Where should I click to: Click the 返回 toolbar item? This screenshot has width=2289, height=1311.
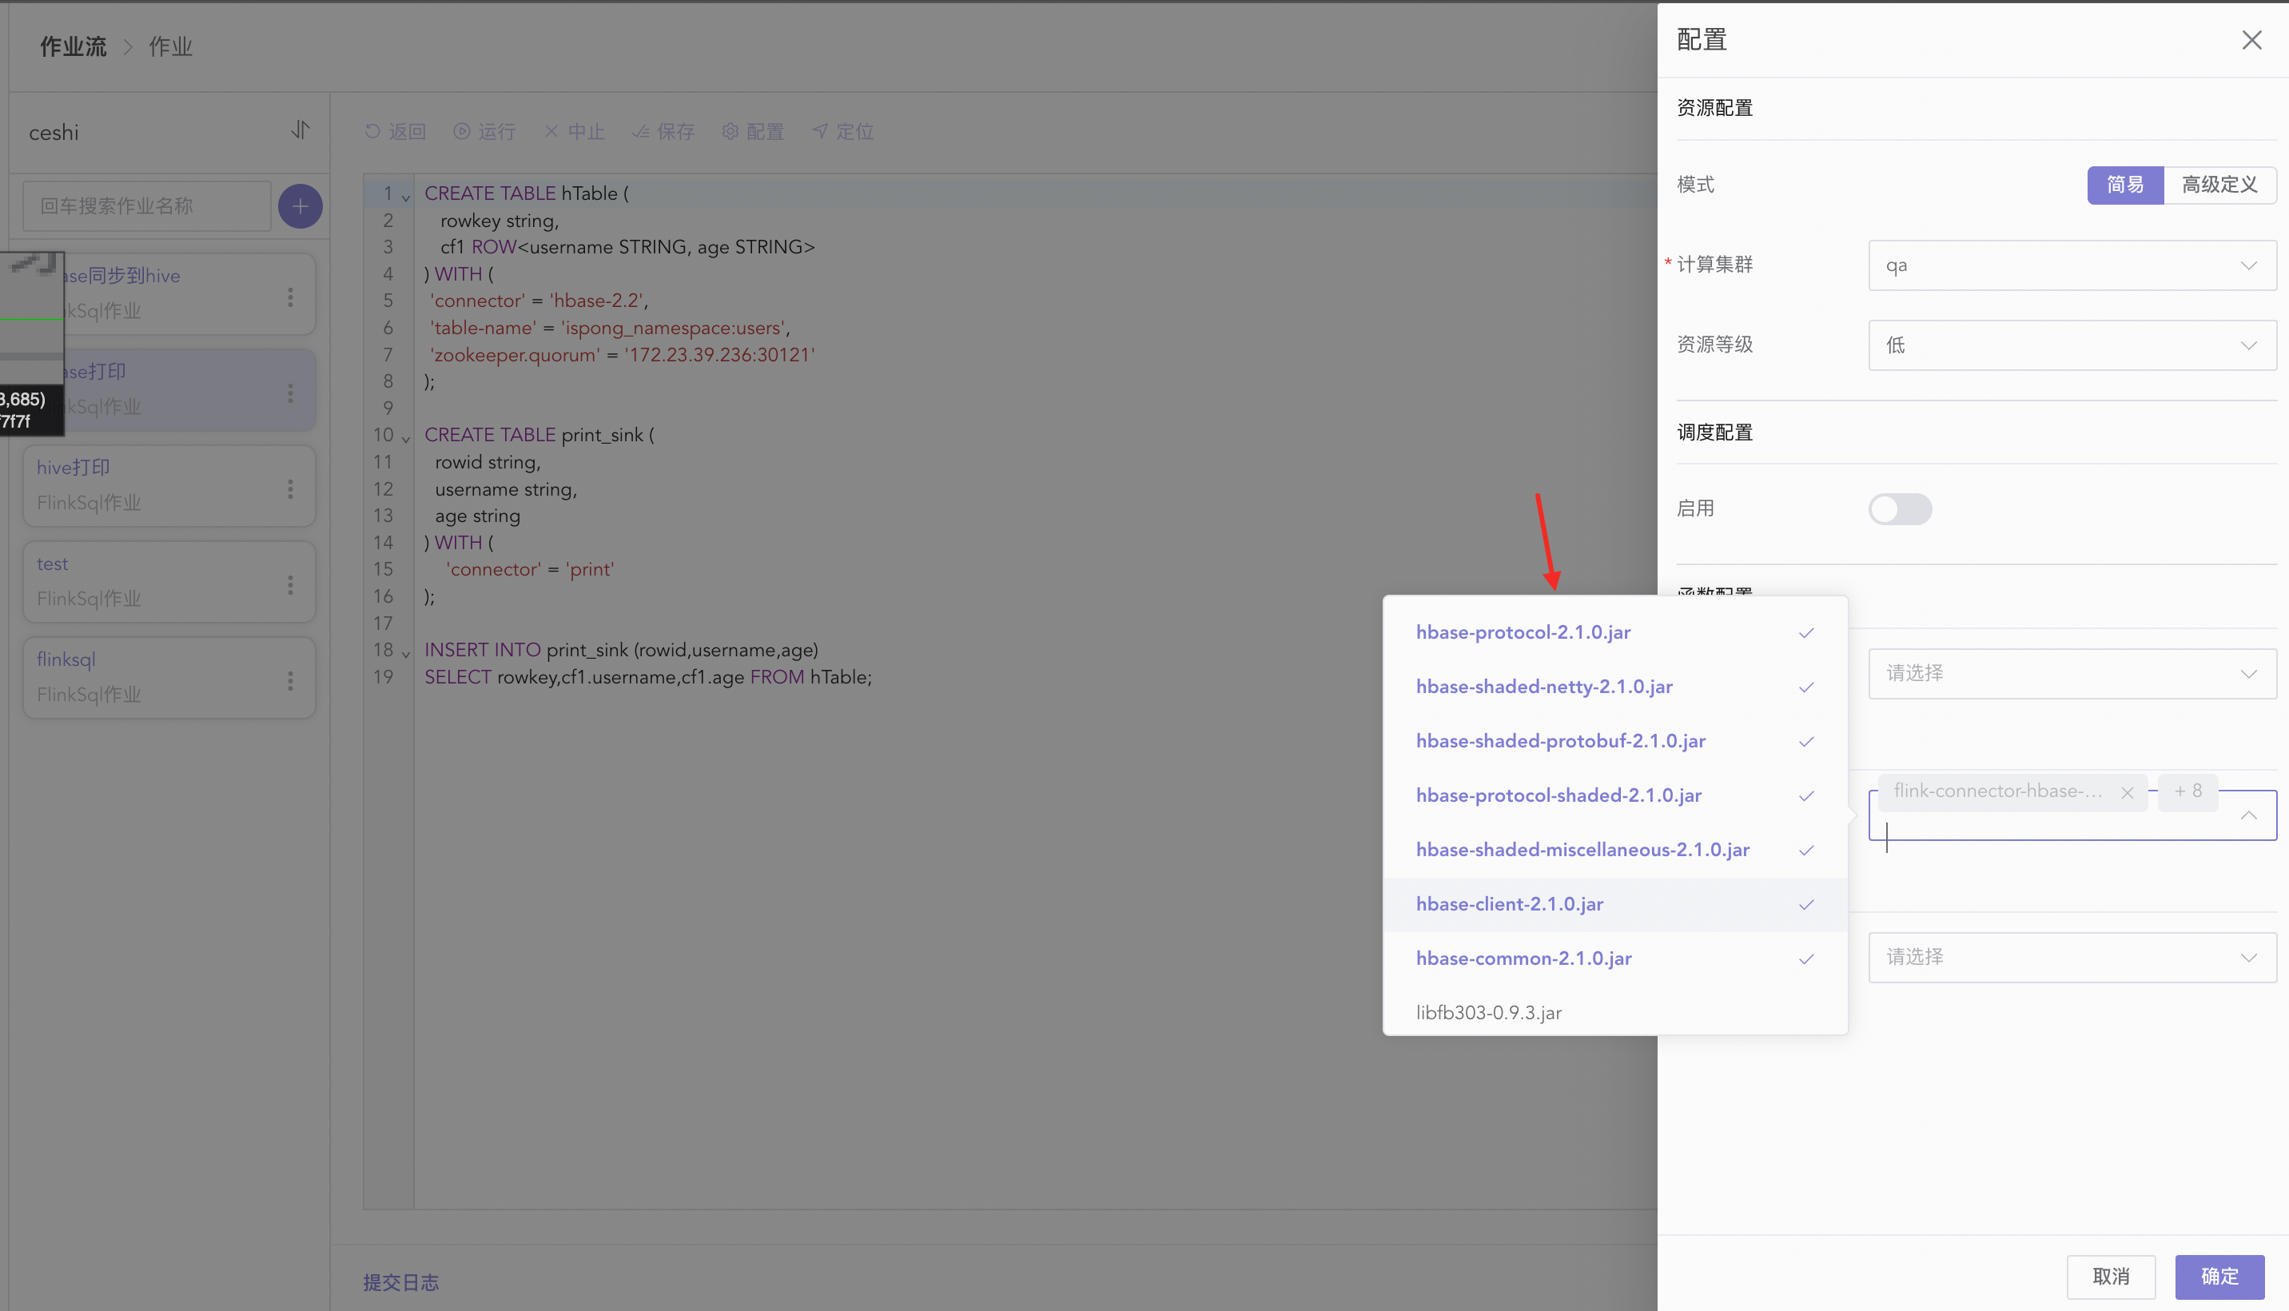(395, 131)
